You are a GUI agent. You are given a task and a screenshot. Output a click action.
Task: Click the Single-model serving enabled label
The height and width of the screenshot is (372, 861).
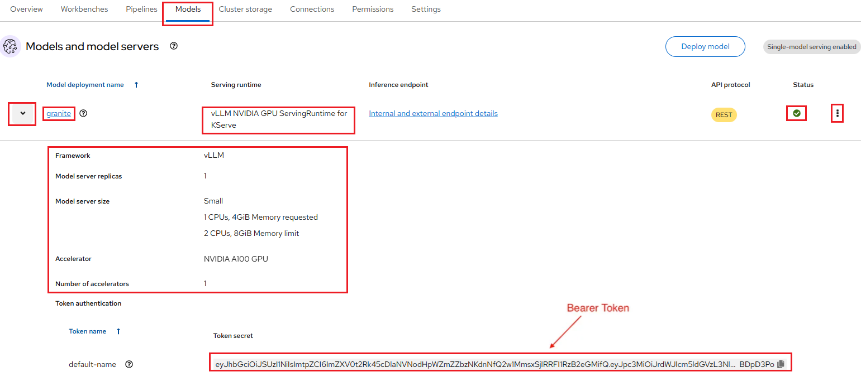[811, 47]
